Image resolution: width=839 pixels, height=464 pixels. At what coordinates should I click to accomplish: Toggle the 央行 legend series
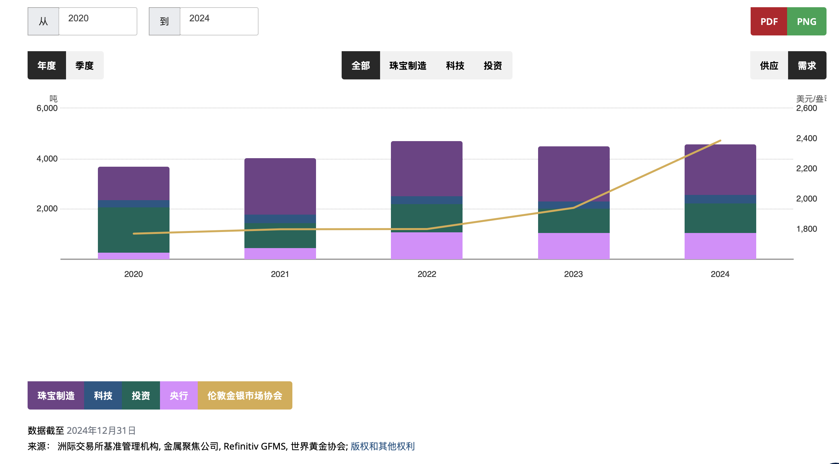tap(178, 395)
